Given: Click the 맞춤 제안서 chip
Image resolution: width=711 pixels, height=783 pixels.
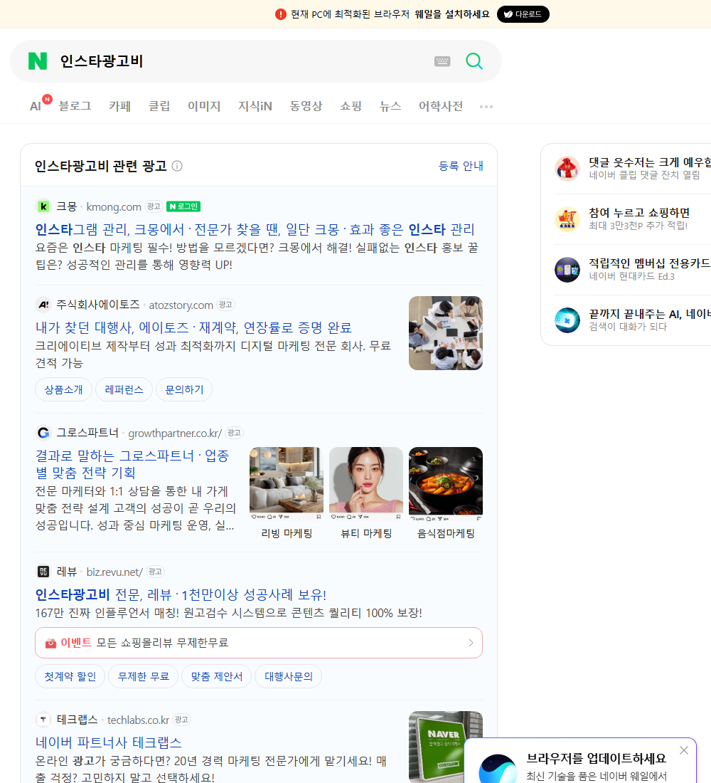Looking at the screenshot, I should point(217,676).
